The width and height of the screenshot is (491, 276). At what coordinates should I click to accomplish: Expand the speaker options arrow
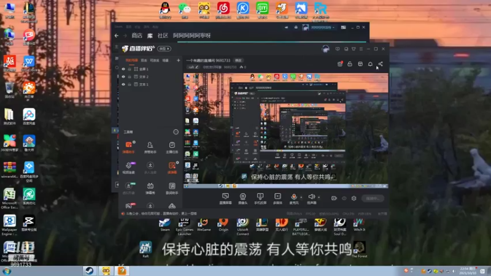click(x=319, y=197)
